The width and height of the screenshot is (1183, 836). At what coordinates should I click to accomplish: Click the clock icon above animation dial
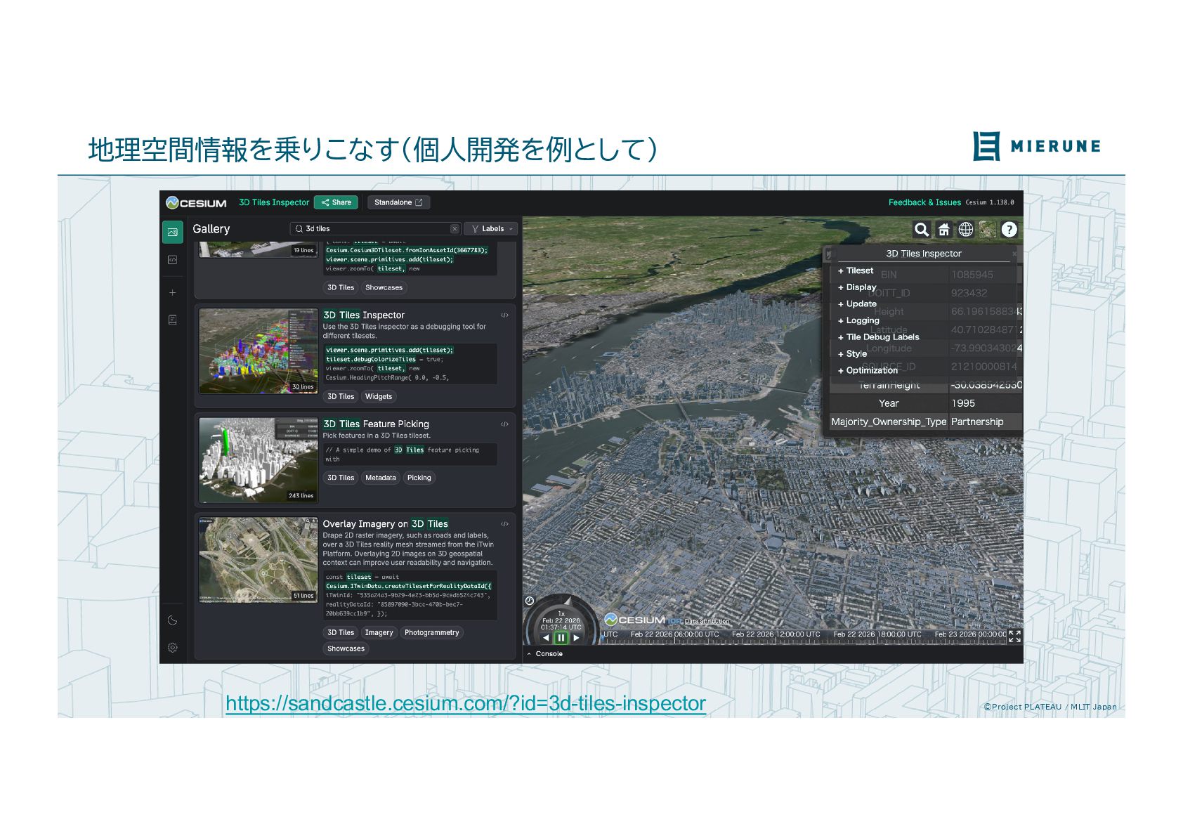click(530, 601)
